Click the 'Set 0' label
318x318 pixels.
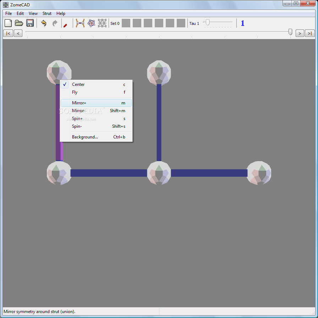115,23
